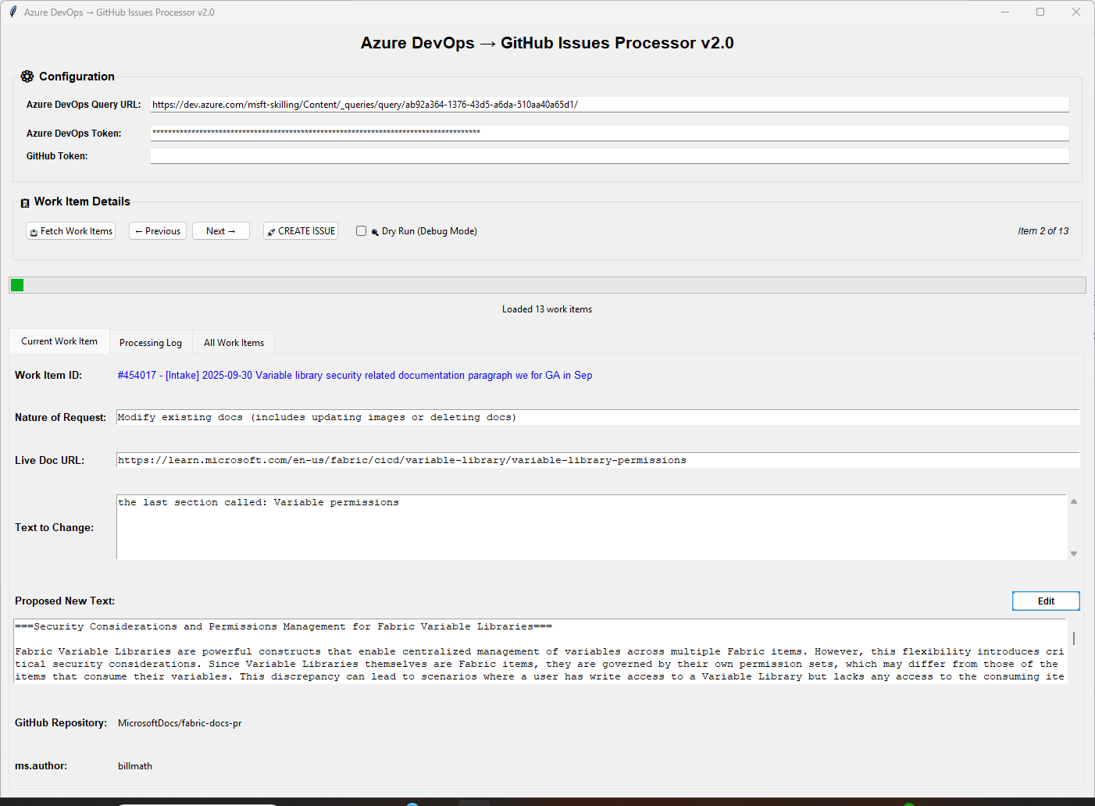Click the feather app icon in title bar
Image resolution: width=1095 pixels, height=806 pixels.
(13, 12)
